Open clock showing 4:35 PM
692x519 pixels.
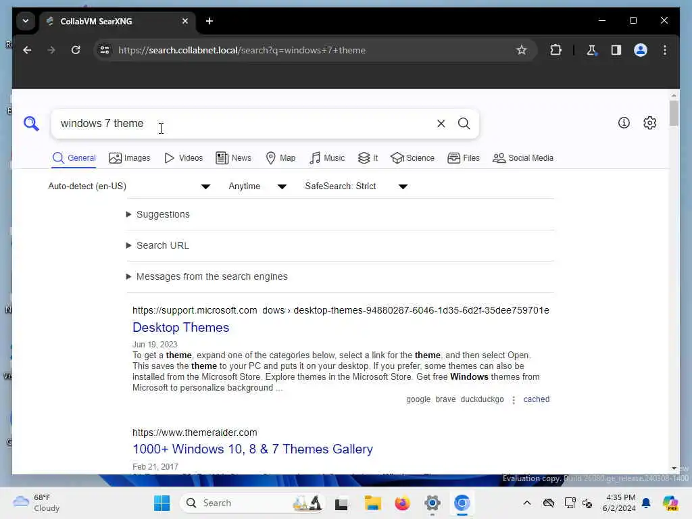point(619,503)
